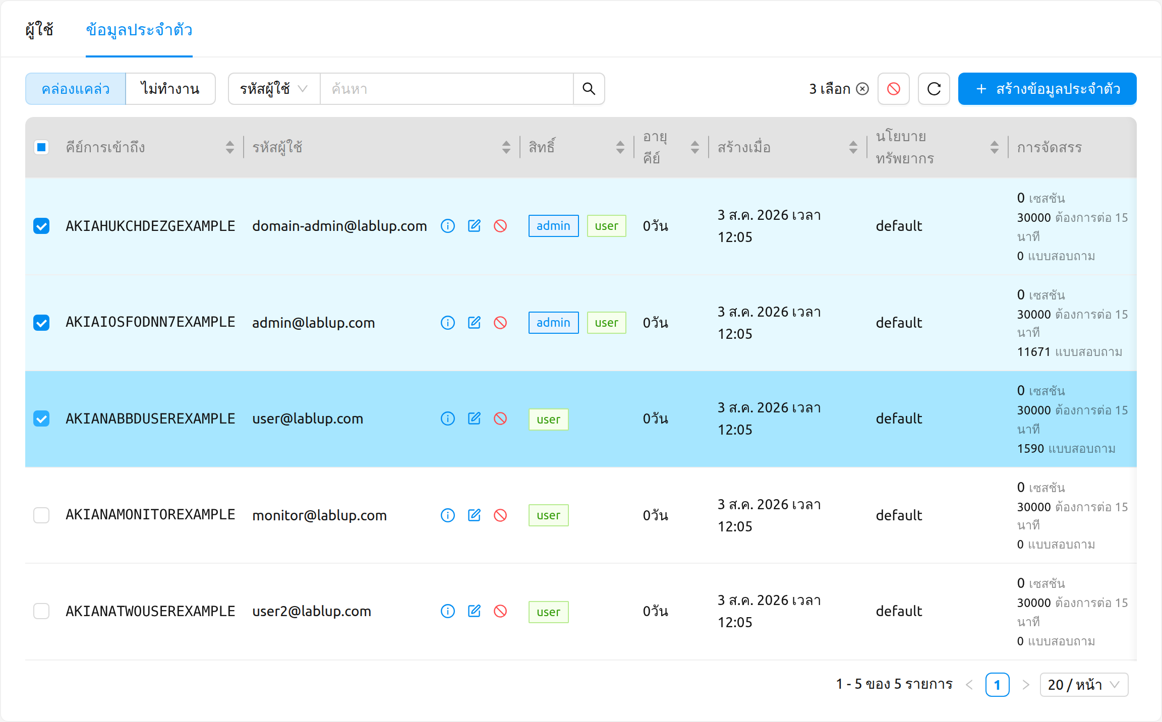Click access key AKIAHUKCHDEZGEXAMPLE
This screenshot has height=722, width=1162.
150,226
